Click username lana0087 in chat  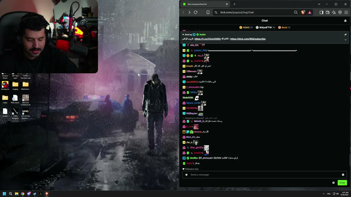point(192,82)
